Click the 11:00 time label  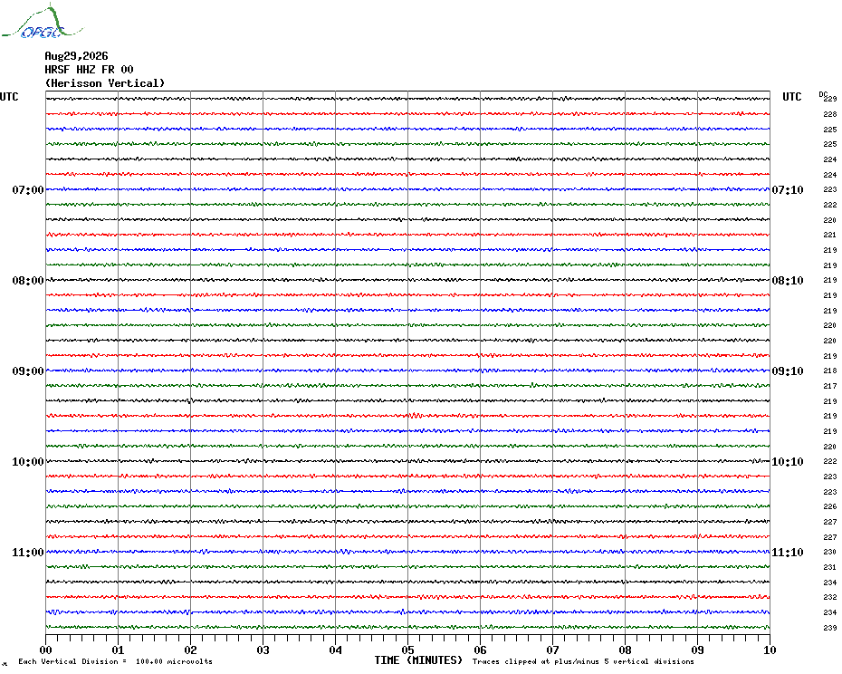pyautogui.click(x=28, y=552)
